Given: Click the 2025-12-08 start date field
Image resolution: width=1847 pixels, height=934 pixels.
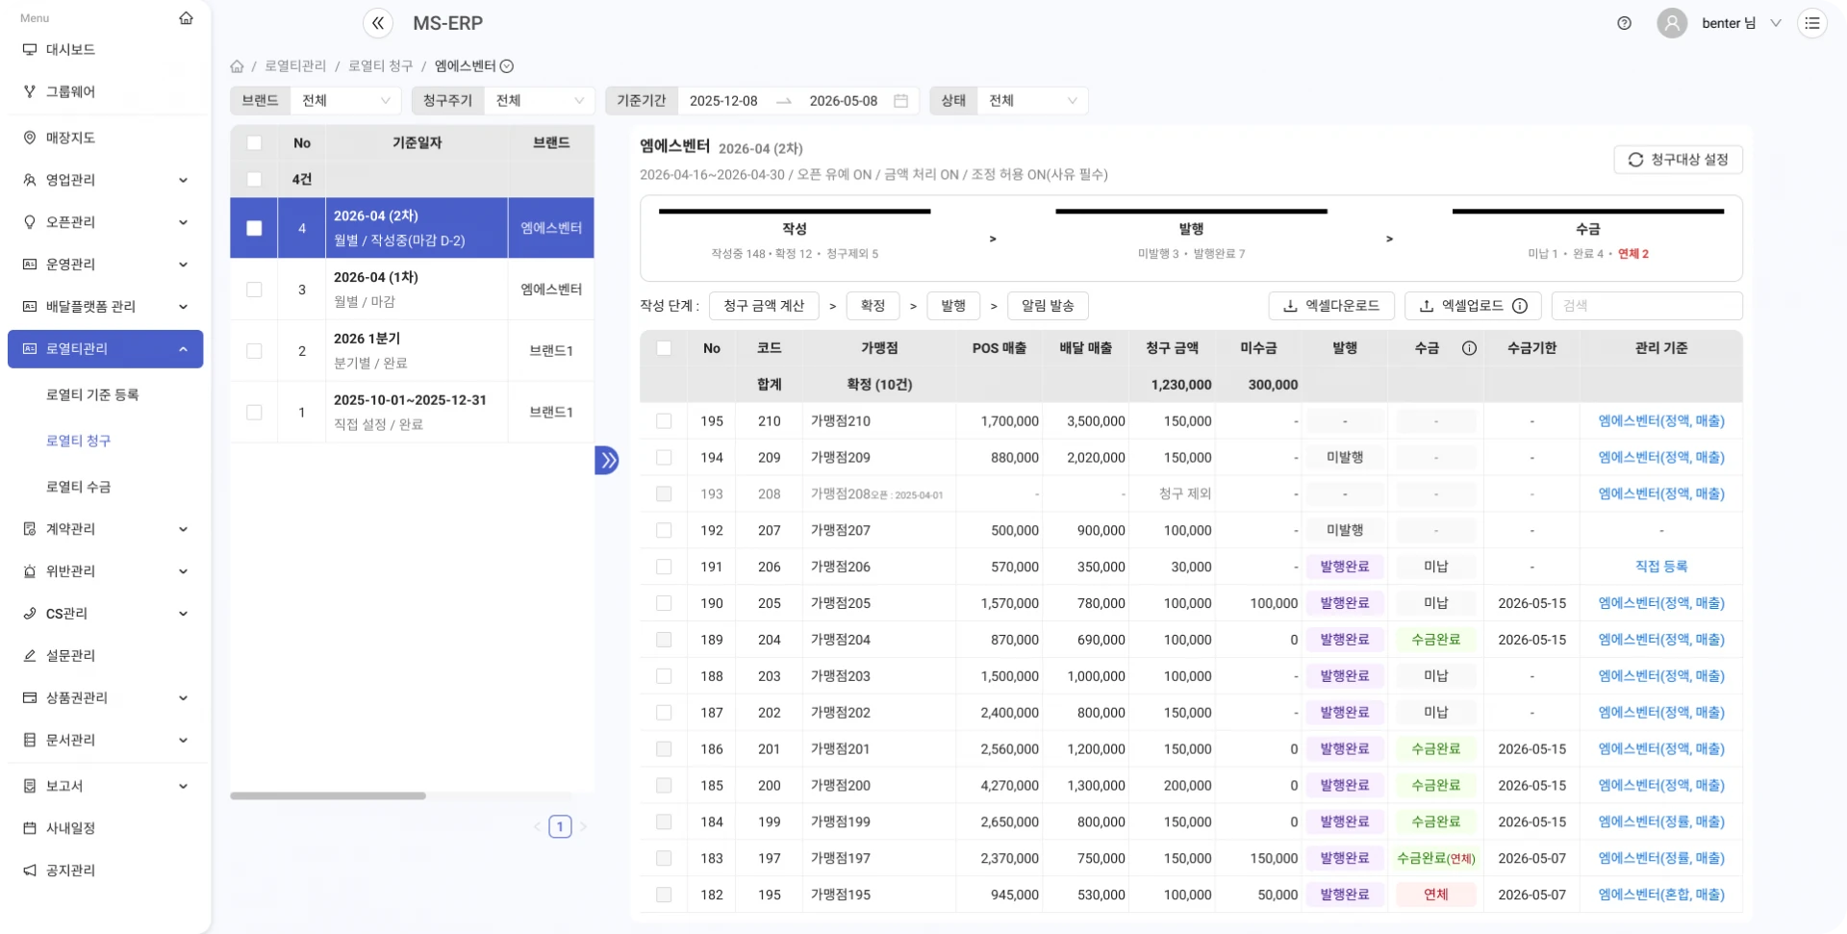Looking at the screenshot, I should pyautogui.click(x=723, y=101).
